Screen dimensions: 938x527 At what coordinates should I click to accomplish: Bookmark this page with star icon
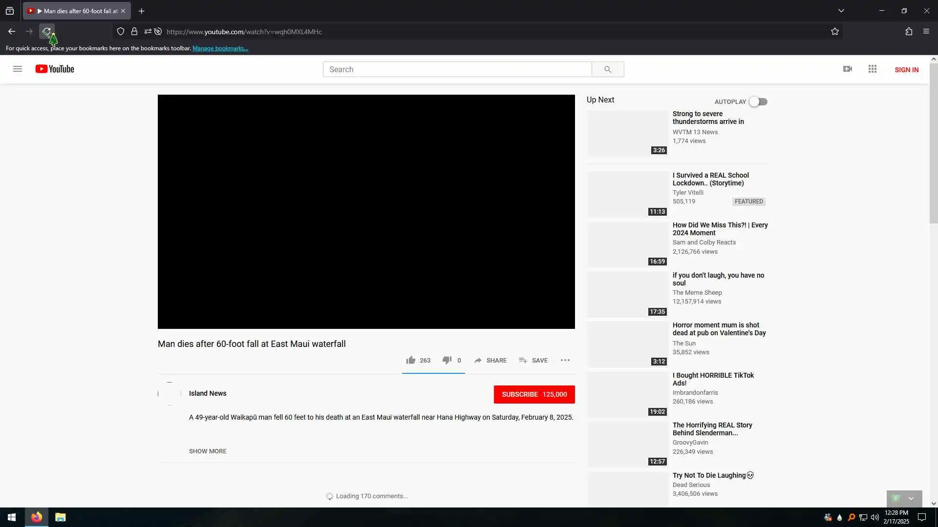click(835, 31)
